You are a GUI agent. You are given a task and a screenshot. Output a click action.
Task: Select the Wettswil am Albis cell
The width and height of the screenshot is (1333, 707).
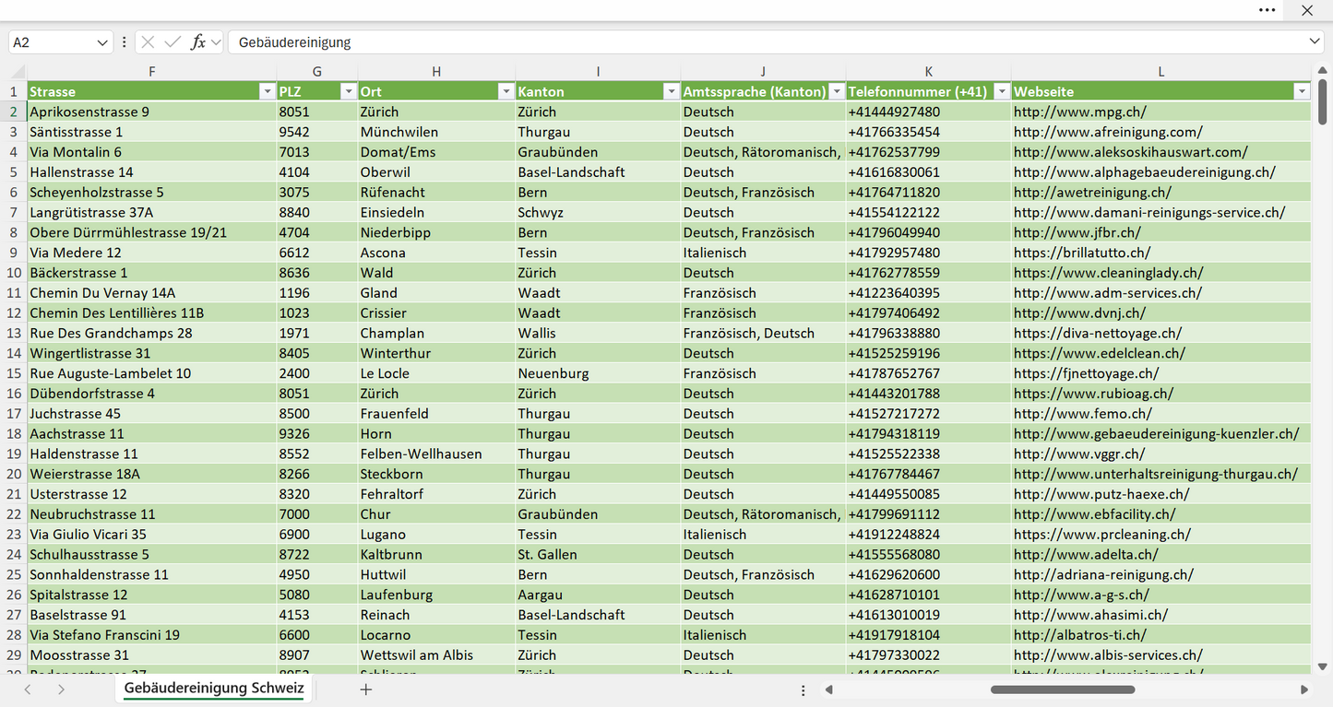(x=436, y=655)
